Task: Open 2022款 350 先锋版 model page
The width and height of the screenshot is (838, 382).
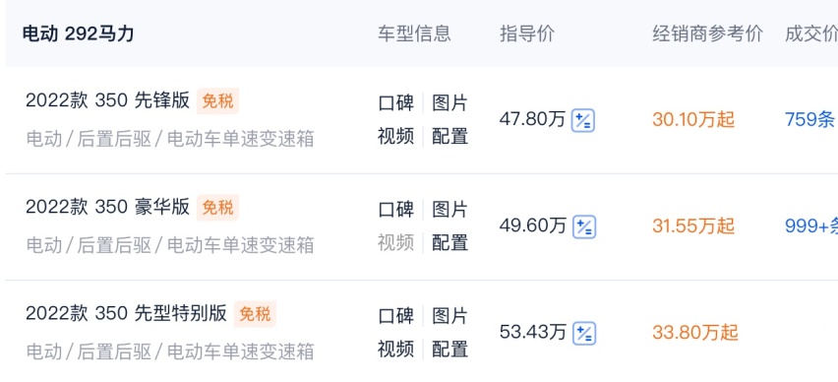Action: (x=108, y=101)
